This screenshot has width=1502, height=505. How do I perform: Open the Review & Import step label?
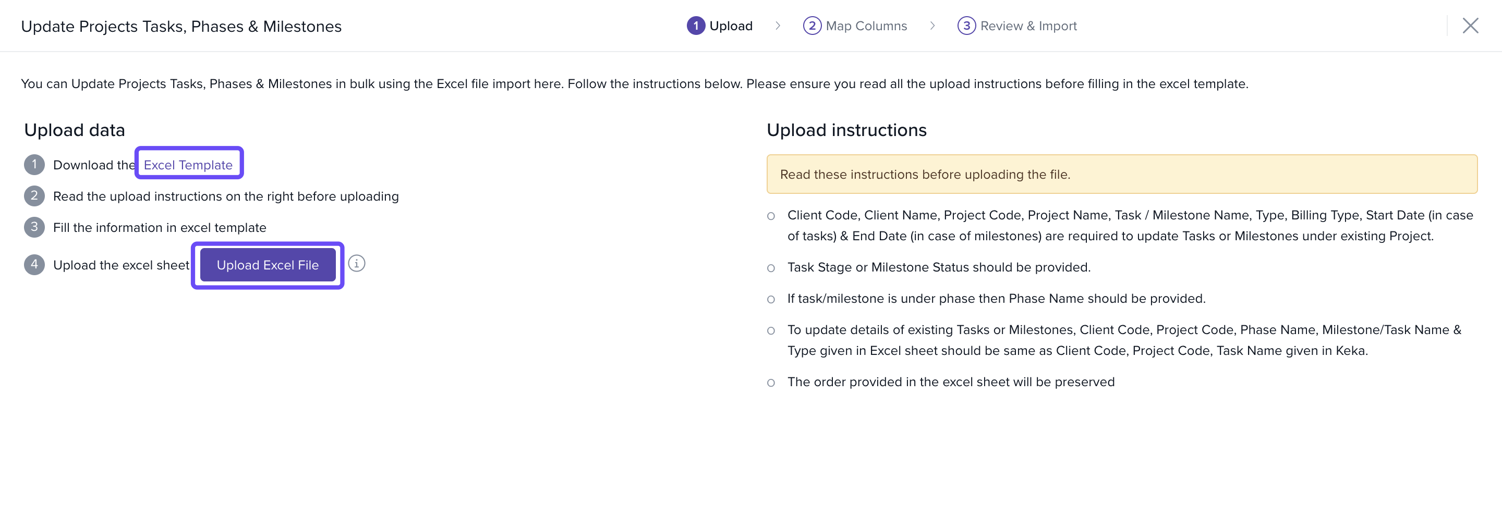pyautogui.click(x=1028, y=26)
